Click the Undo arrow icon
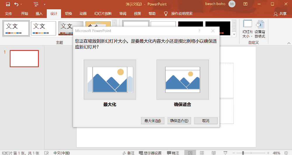Image resolution: width=292 pixels, height=155 pixels. pos(16,4)
